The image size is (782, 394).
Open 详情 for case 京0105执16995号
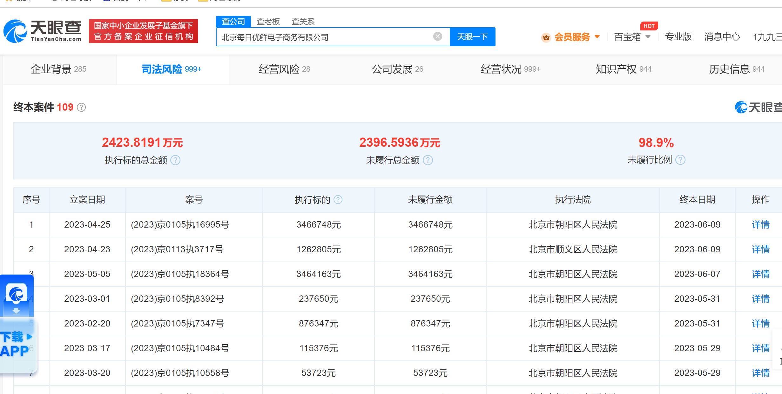(x=760, y=225)
